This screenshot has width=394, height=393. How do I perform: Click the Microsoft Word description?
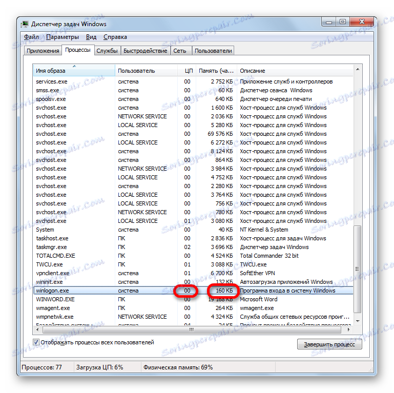(259, 299)
